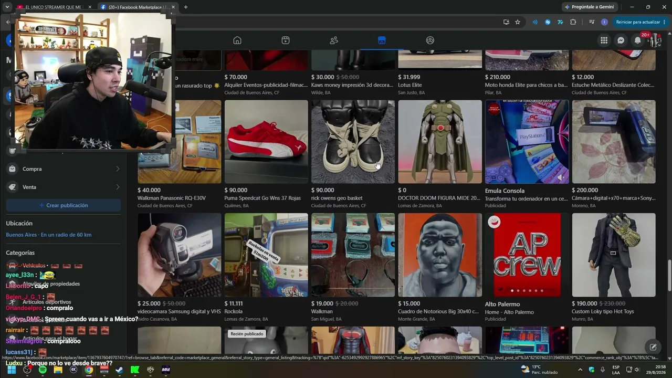The height and width of the screenshot is (378, 672).
Task: Click the Kaws money impresión 3d title
Action: [x=352, y=85]
